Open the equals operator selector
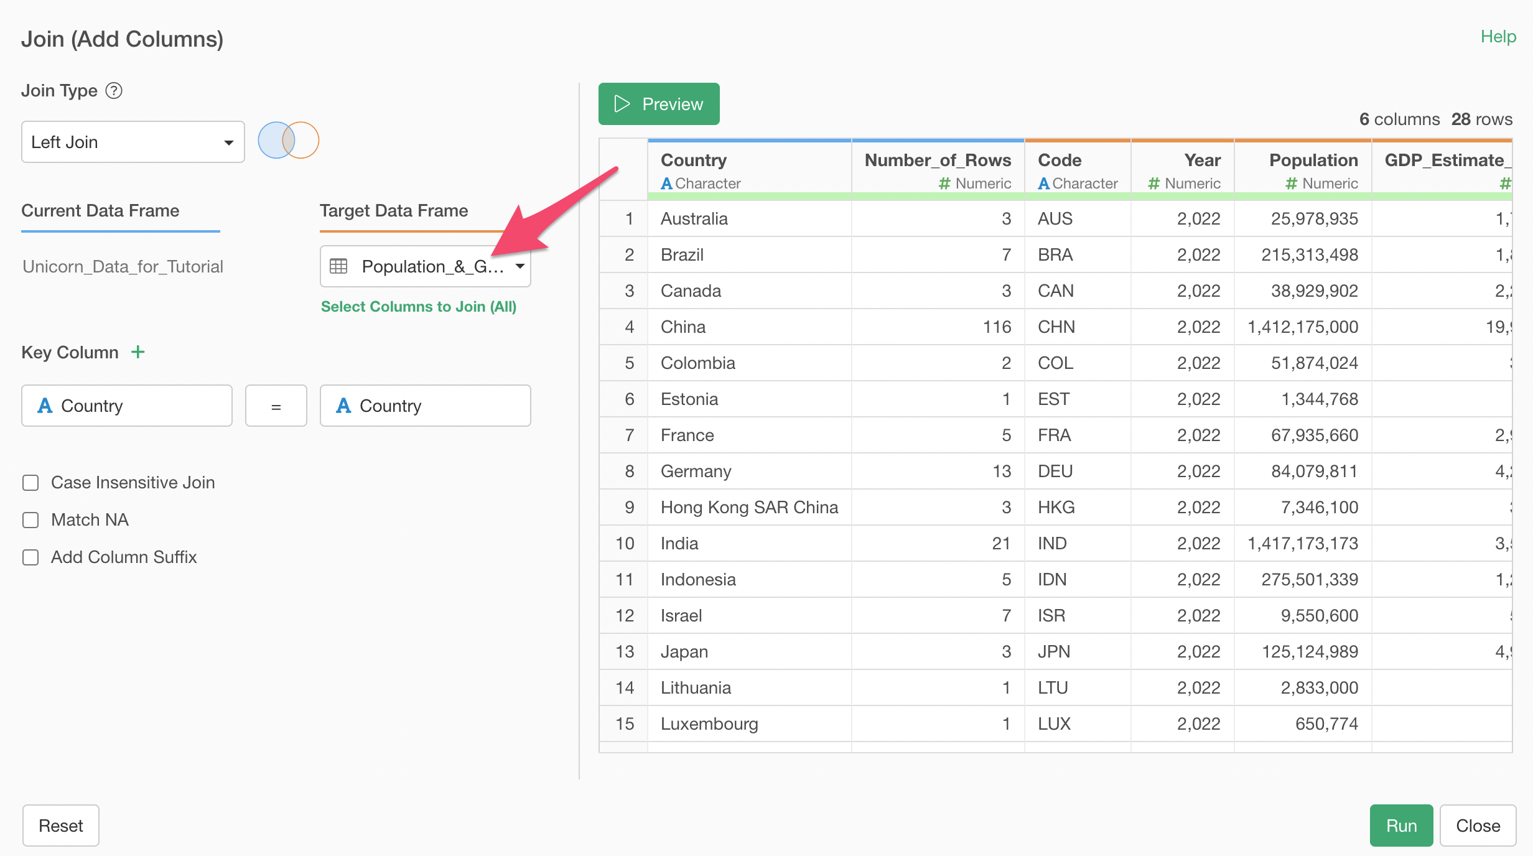 pyautogui.click(x=276, y=406)
